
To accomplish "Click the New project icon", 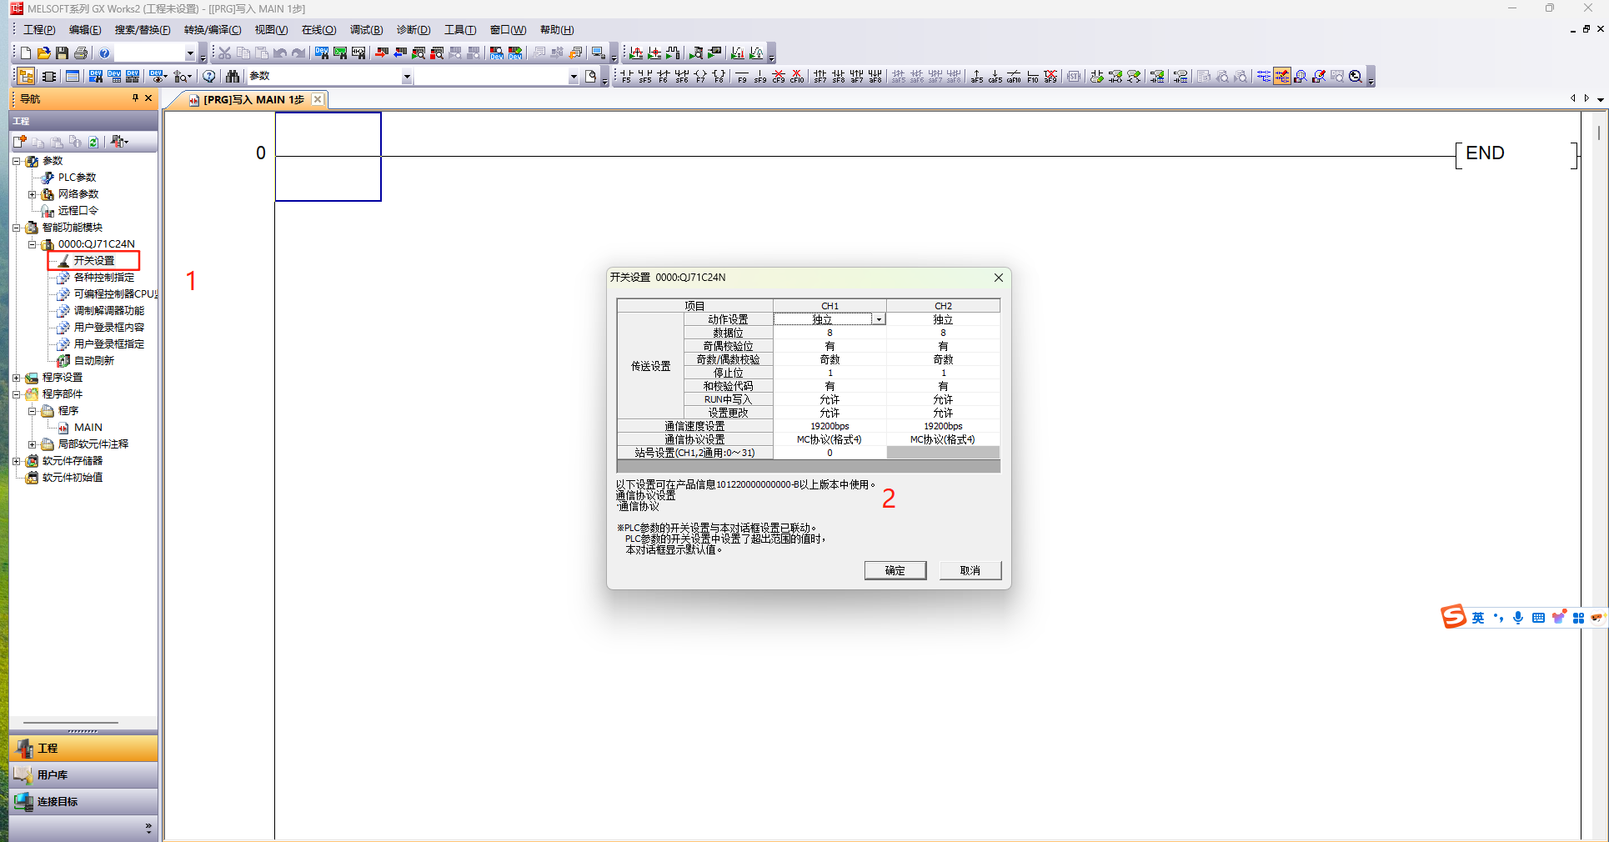I will pos(25,53).
